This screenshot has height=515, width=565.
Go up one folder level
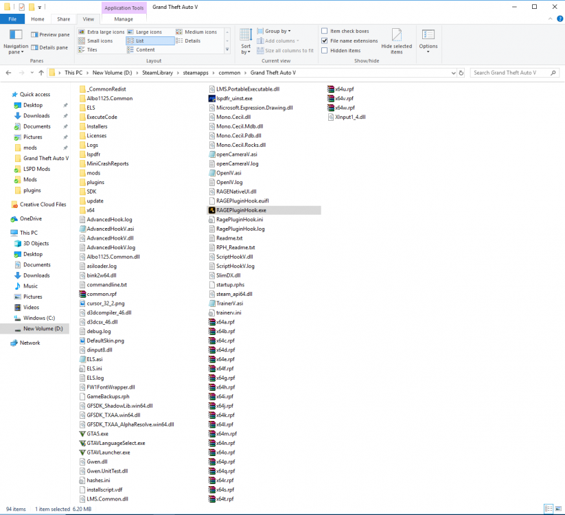pyautogui.click(x=41, y=73)
